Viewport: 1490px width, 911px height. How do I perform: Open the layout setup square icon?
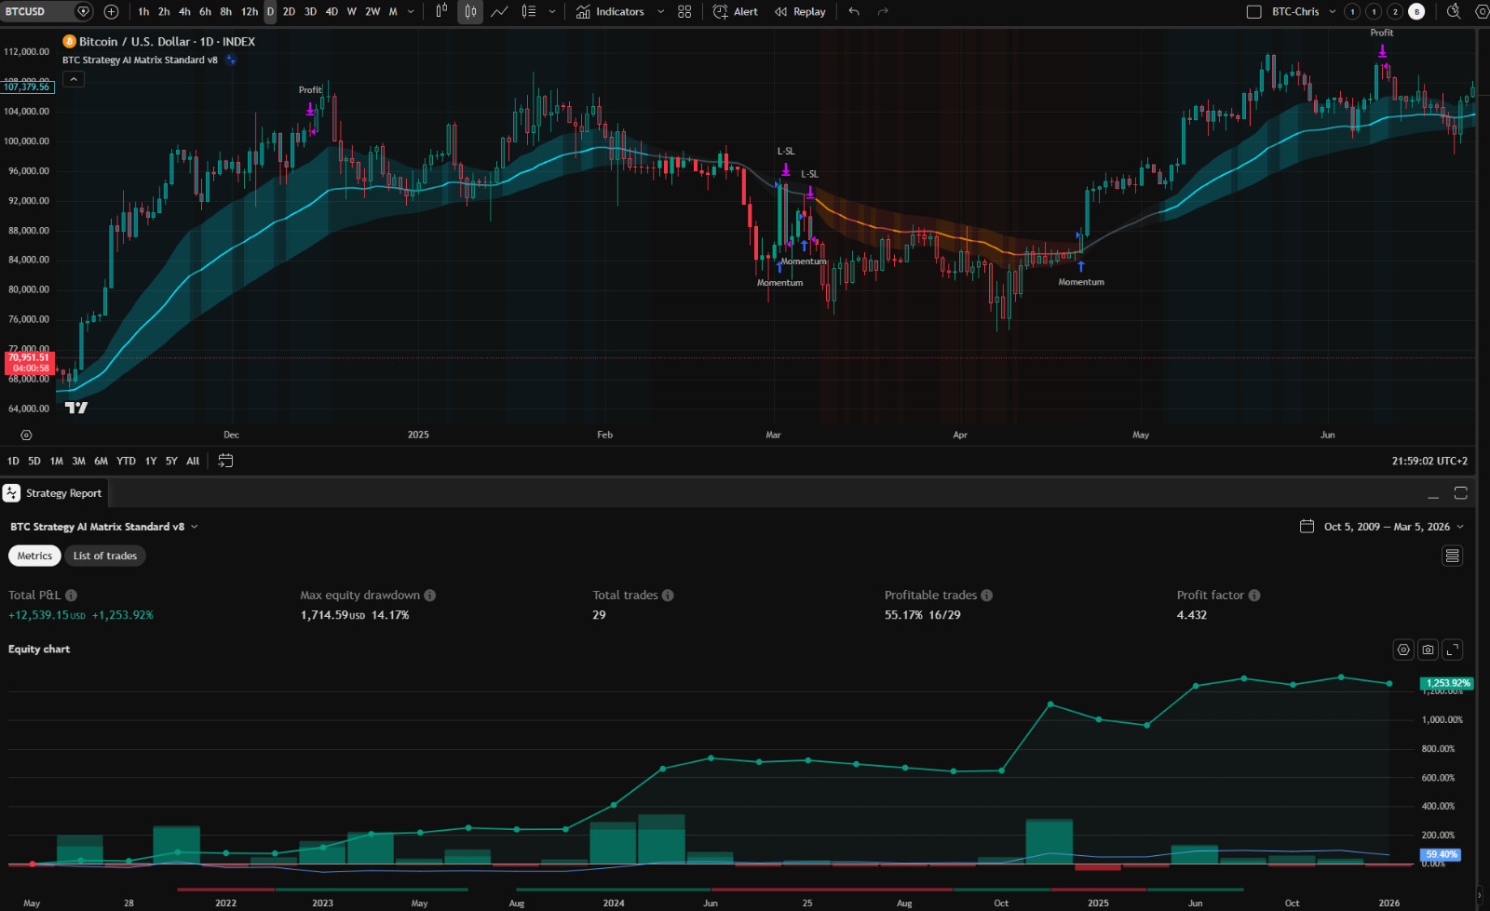pos(1254,12)
